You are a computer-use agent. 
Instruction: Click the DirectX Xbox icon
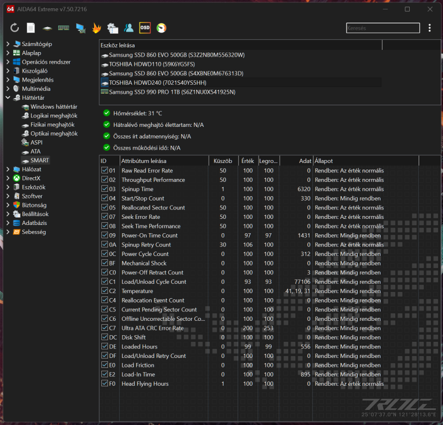click(17, 178)
